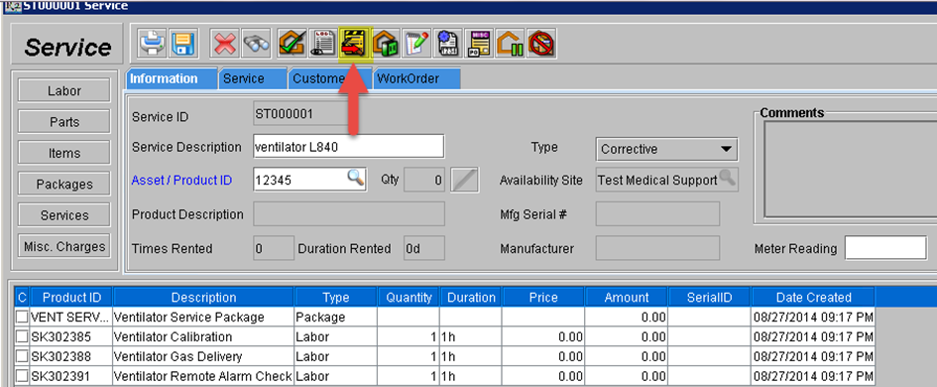Screen dimensions: 937x387
Task: Click the blue Asset / Product ID label
Action: [181, 180]
